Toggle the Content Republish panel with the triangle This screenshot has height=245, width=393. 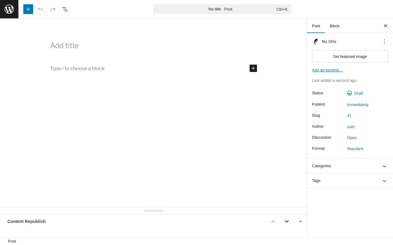coord(301,221)
